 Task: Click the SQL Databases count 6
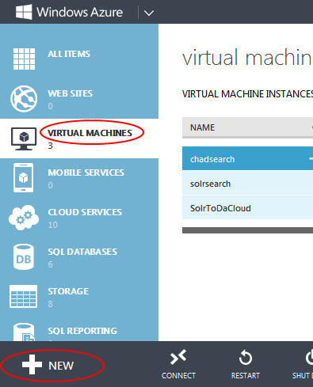click(x=50, y=264)
